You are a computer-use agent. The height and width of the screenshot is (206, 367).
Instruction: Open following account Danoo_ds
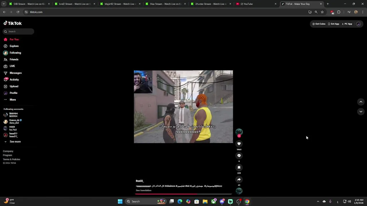(x=13, y=122)
